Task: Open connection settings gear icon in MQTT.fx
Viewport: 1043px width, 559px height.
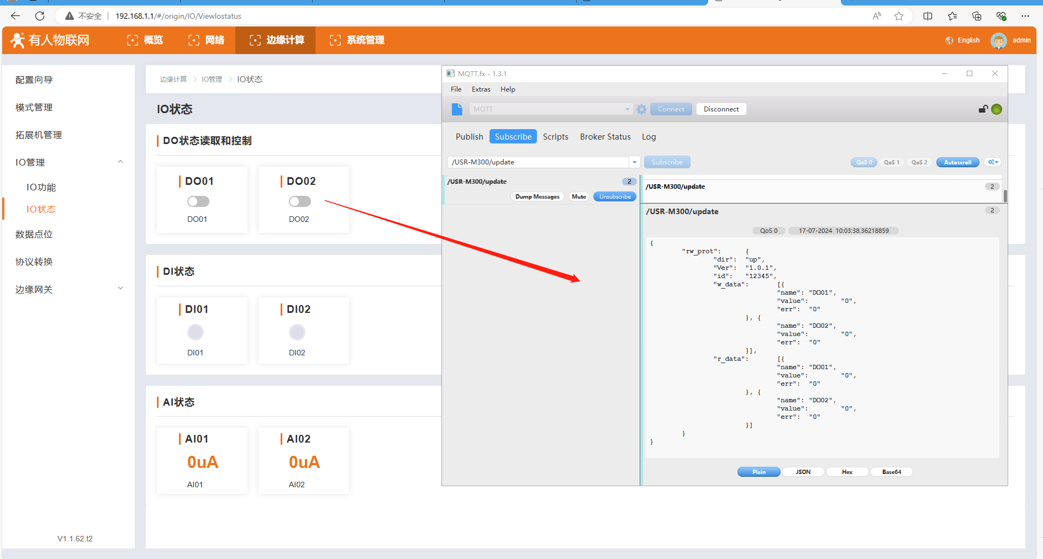Action: click(641, 109)
